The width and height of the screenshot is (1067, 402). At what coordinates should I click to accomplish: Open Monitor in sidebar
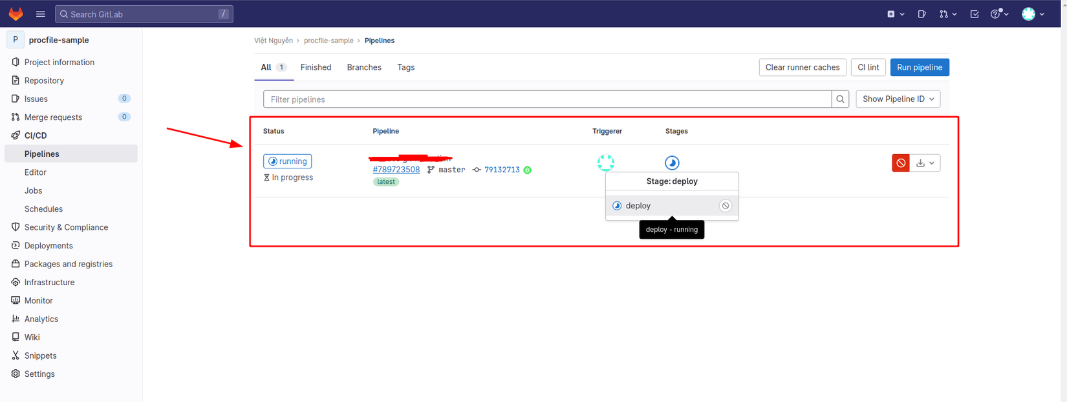(39, 301)
